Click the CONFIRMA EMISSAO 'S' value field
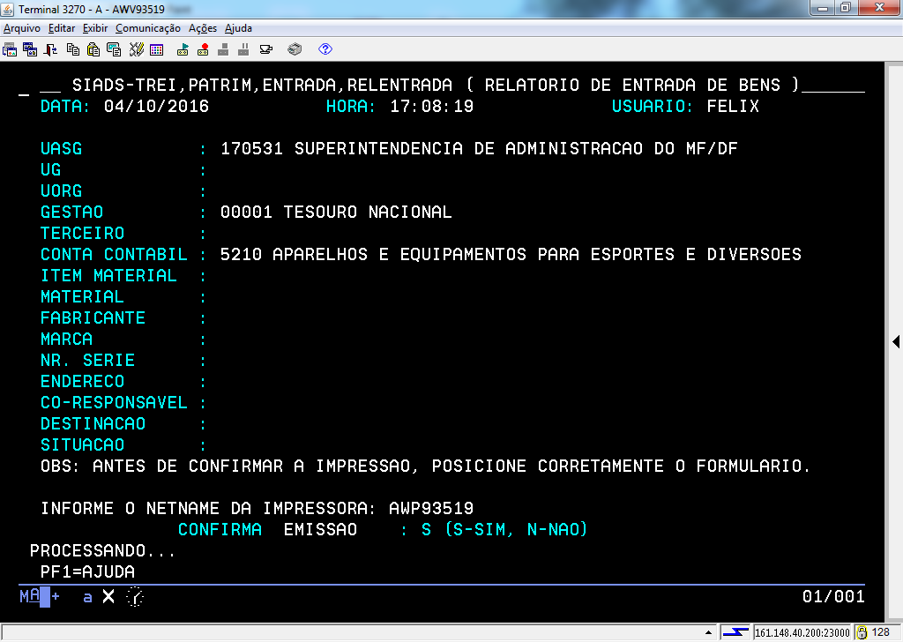This screenshot has width=903, height=642. pyautogui.click(x=426, y=530)
